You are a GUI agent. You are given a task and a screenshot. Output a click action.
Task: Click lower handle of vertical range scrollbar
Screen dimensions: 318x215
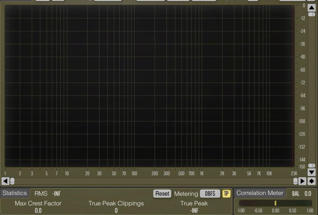tap(311, 166)
